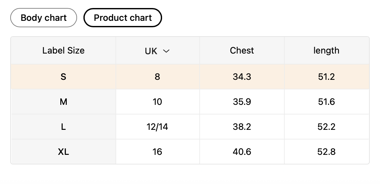Screen dimensions: 380x184
Task: Select the Product chart tab
Action: 123,18
